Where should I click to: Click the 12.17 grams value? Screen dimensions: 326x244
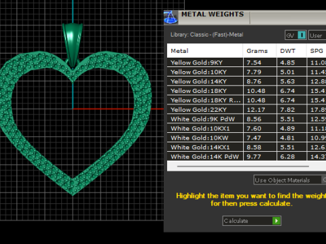coord(256,110)
